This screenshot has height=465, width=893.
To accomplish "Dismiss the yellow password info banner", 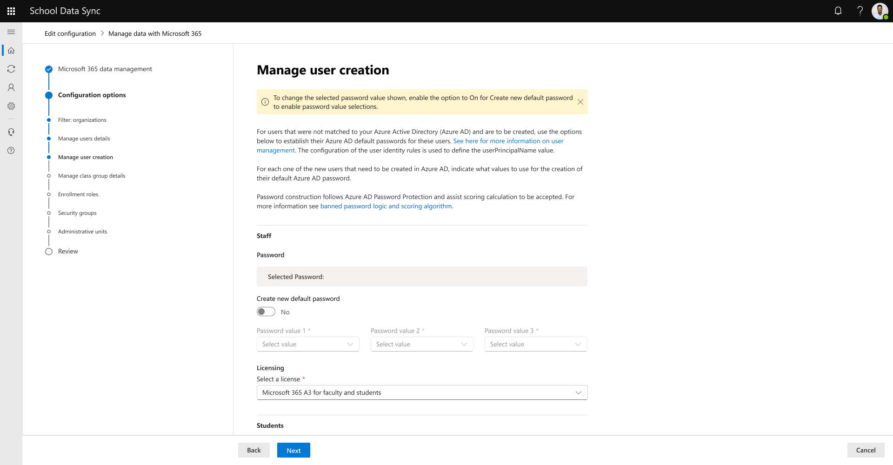I will point(580,102).
